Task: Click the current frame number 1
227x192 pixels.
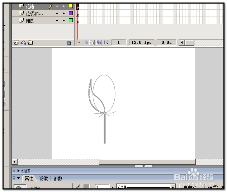Action: tap(119, 42)
